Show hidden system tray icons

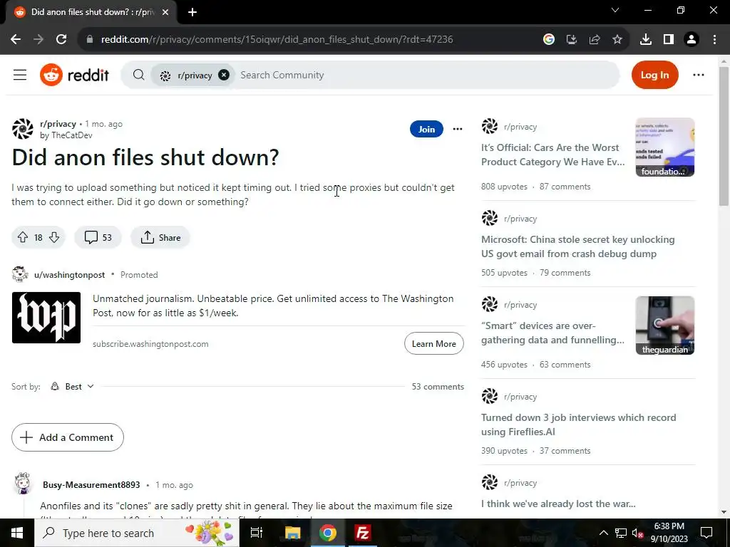603,533
